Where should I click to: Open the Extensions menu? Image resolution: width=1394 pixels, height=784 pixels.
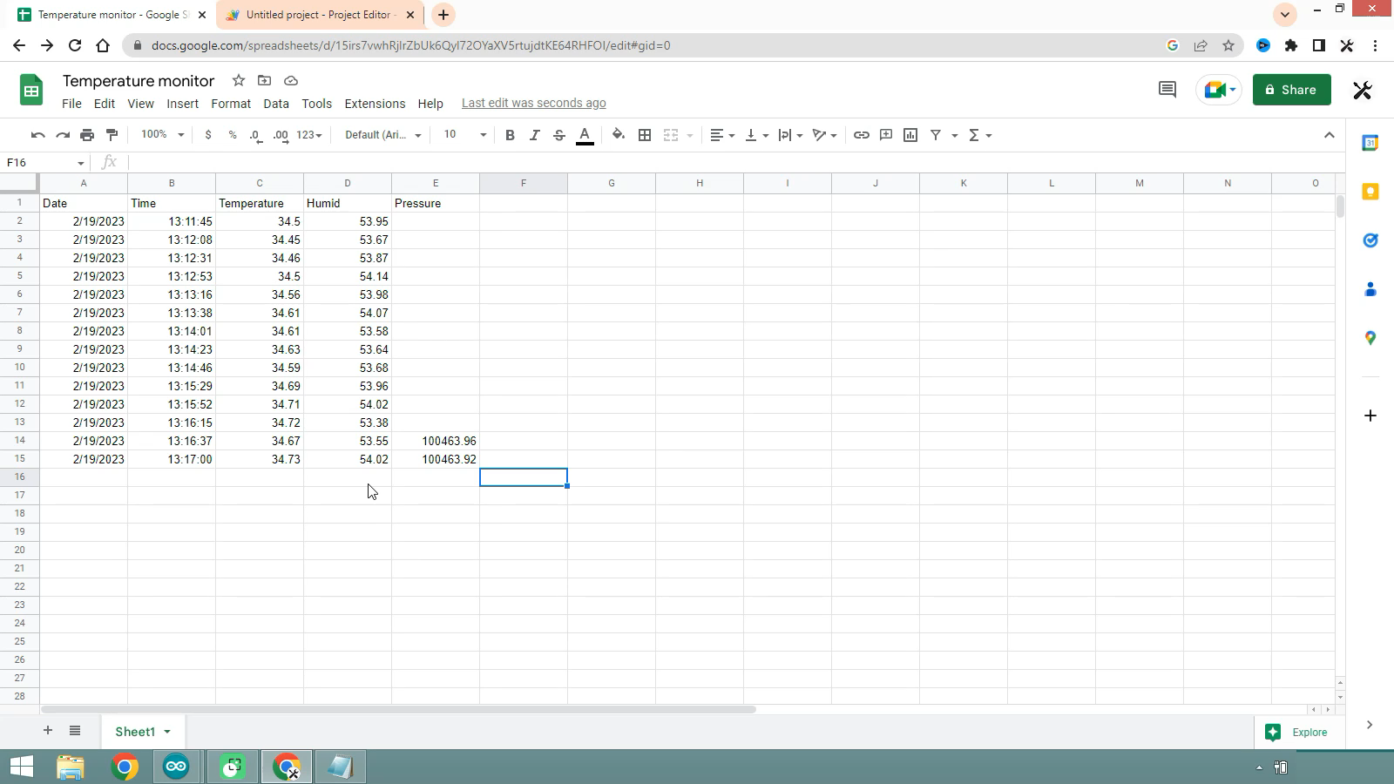[375, 104]
